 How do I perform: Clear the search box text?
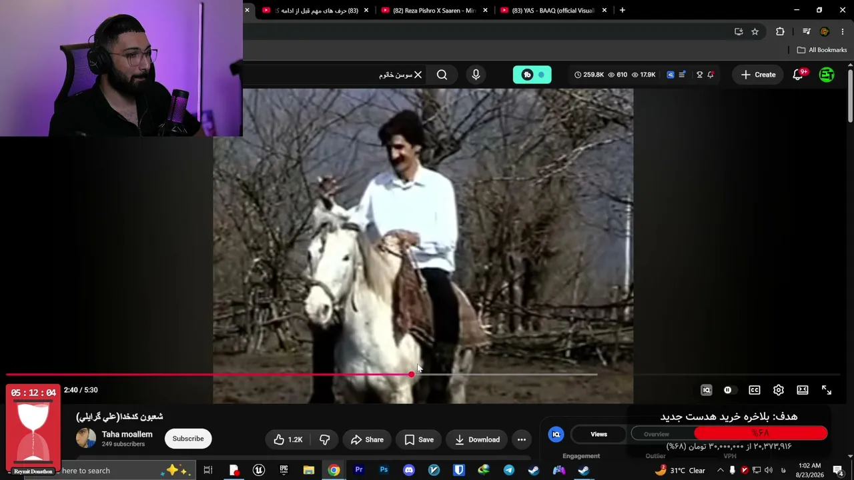tap(418, 75)
